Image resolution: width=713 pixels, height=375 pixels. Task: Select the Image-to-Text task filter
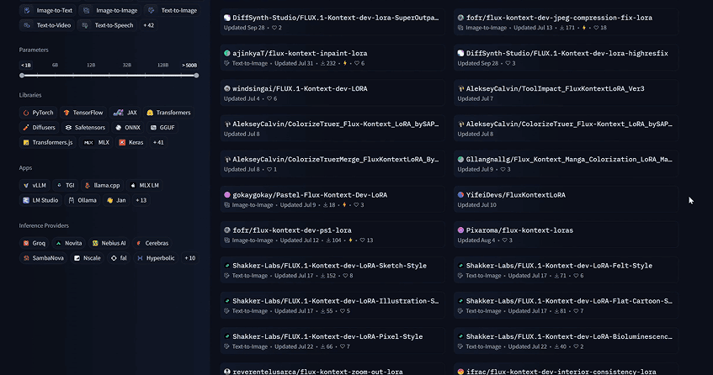(x=48, y=10)
